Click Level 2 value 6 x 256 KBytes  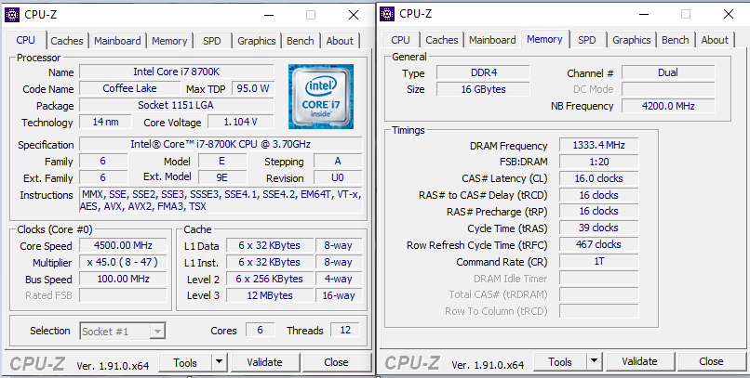[270, 280]
